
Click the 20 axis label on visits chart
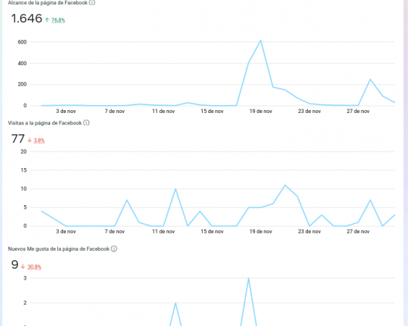pyautogui.click(x=24, y=152)
